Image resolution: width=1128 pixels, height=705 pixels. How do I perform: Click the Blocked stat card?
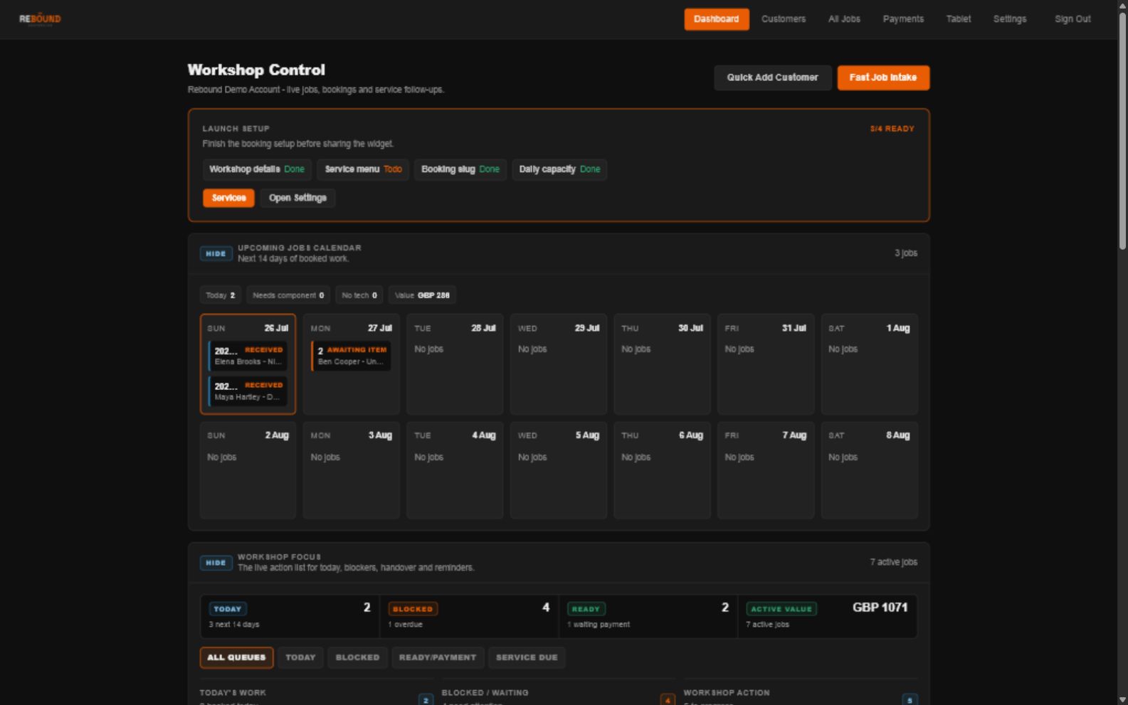(469, 616)
